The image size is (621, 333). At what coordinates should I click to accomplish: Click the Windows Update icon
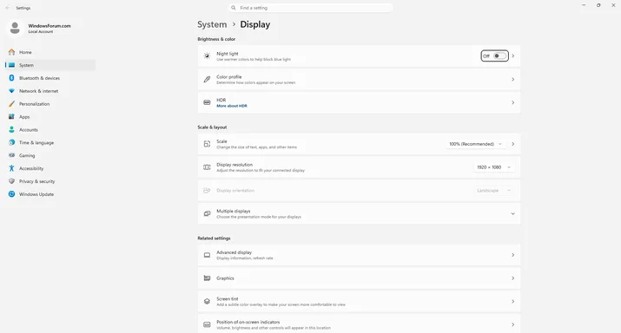[x=11, y=194]
